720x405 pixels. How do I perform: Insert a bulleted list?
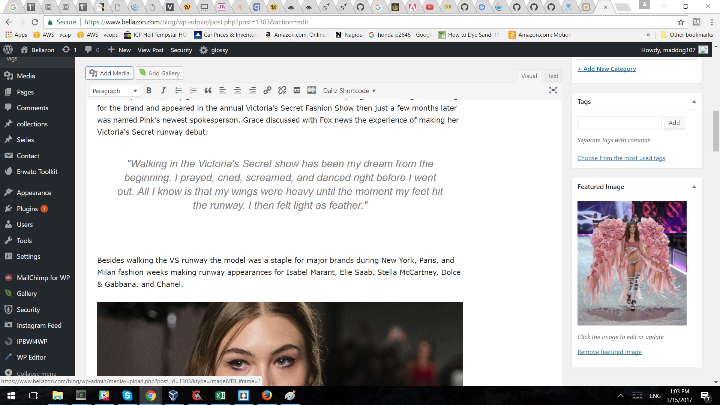point(178,90)
